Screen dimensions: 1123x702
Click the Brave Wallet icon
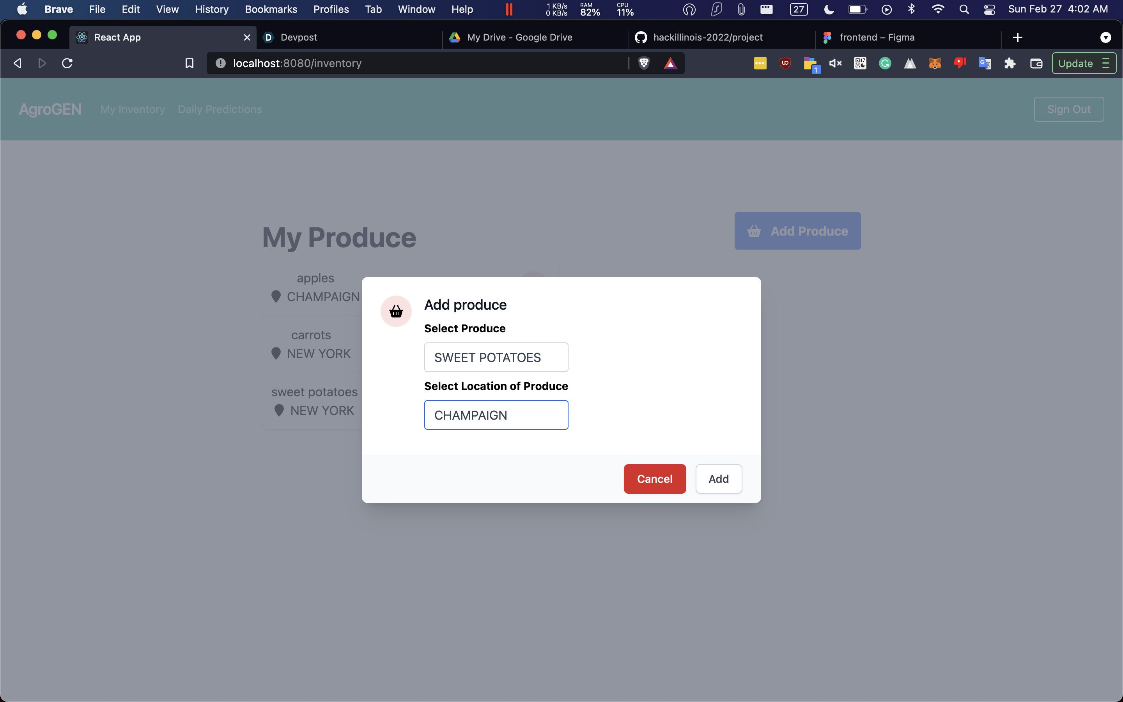coord(1036,63)
